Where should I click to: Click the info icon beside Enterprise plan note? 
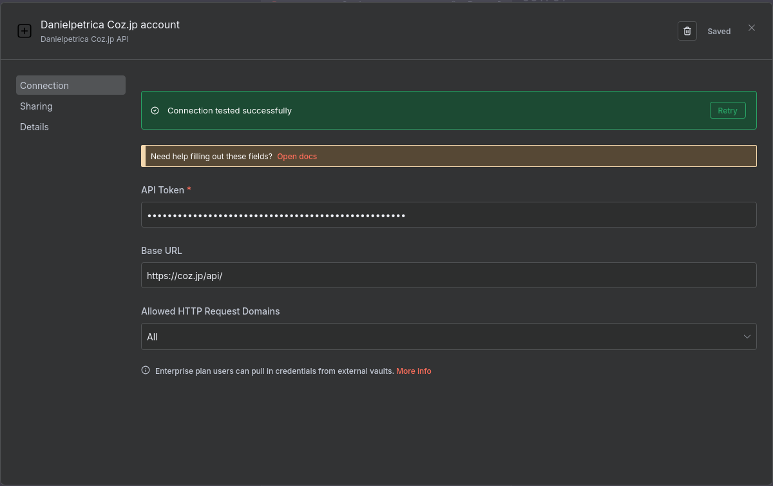[146, 371]
